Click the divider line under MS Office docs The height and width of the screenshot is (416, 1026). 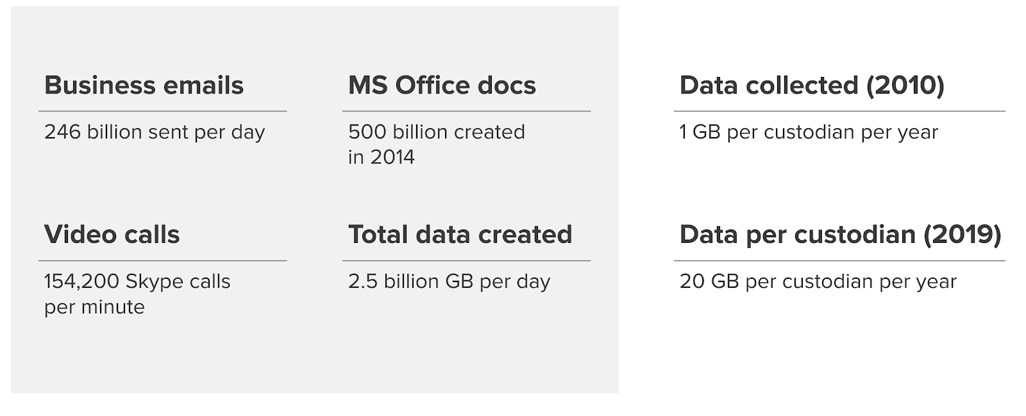pyautogui.click(x=467, y=111)
